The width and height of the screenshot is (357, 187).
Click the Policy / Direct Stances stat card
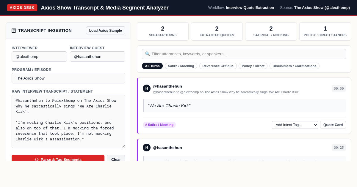tap(325, 31)
